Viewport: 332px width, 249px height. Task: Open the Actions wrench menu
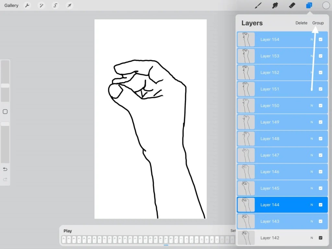27,5
